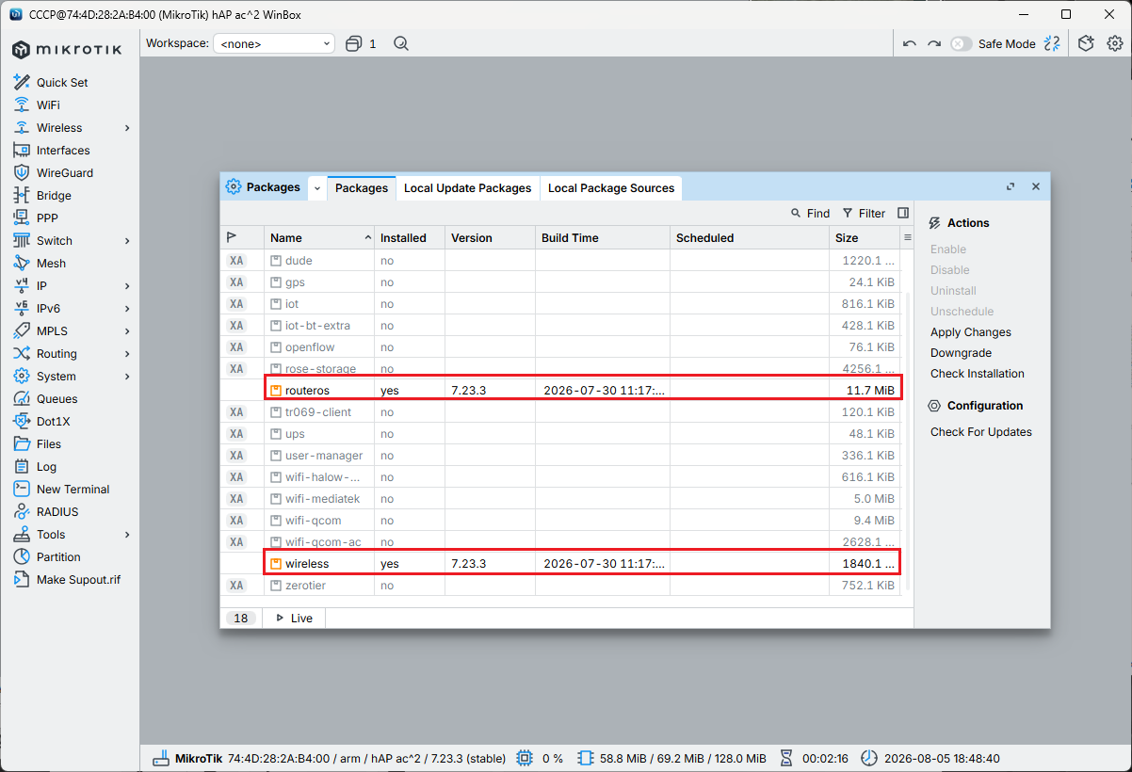
Task: Click Check Installation action
Action: pos(978,373)
